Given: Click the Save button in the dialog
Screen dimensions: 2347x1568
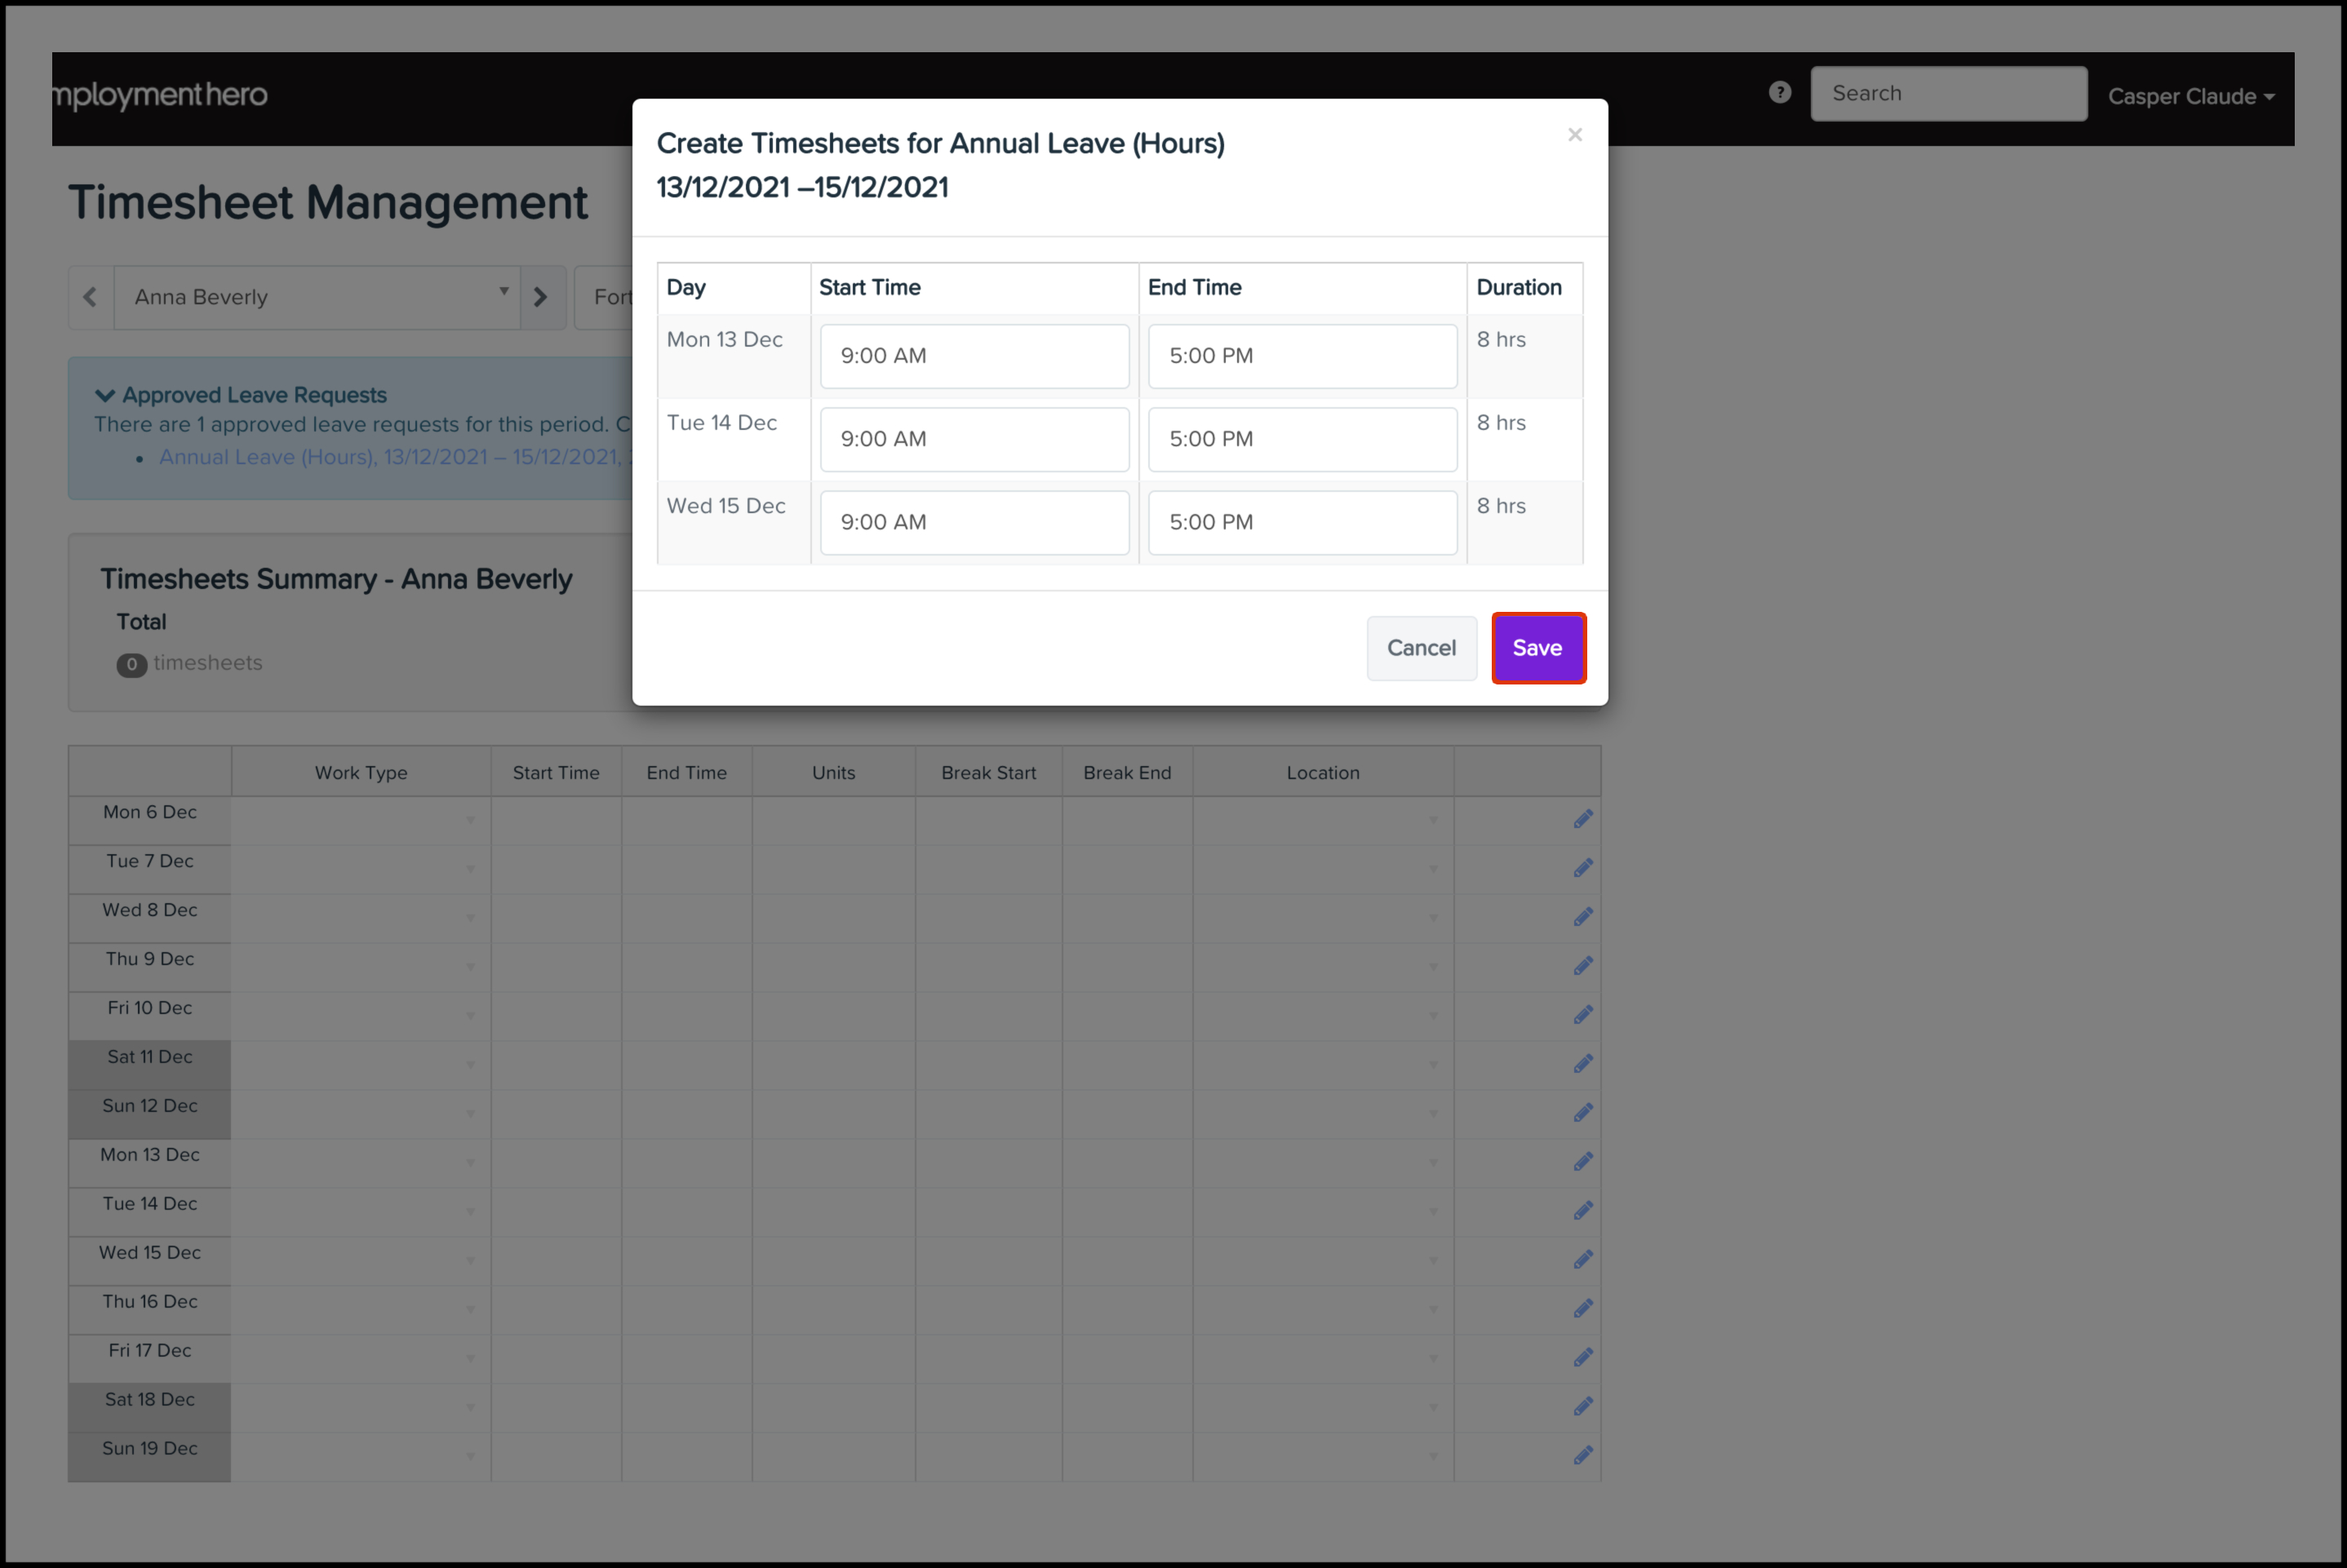Looking at the screenshot, I should point(1537,648).
